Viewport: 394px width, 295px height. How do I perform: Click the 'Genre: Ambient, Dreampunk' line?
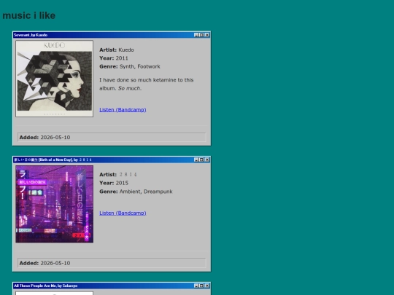[136, 192]
